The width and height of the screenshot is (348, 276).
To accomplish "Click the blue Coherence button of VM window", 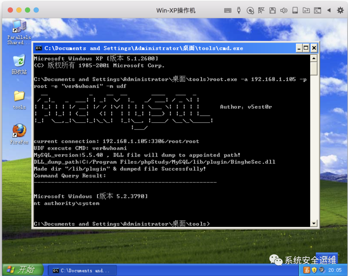I will pos(36,10).
